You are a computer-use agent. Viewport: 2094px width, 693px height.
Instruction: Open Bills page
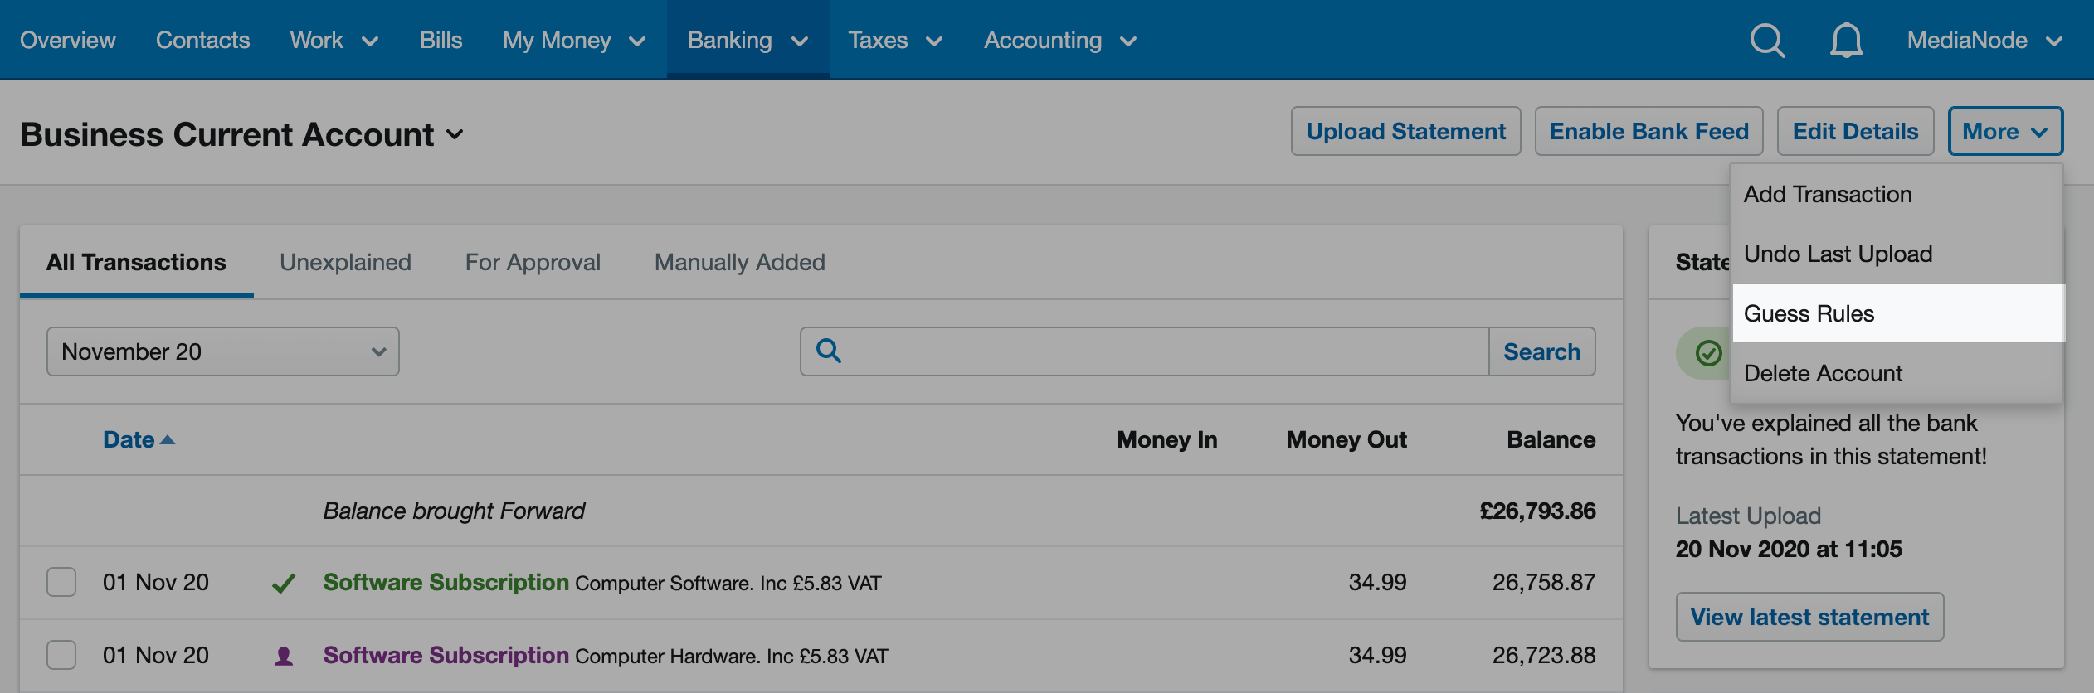(x=441, y=40)
